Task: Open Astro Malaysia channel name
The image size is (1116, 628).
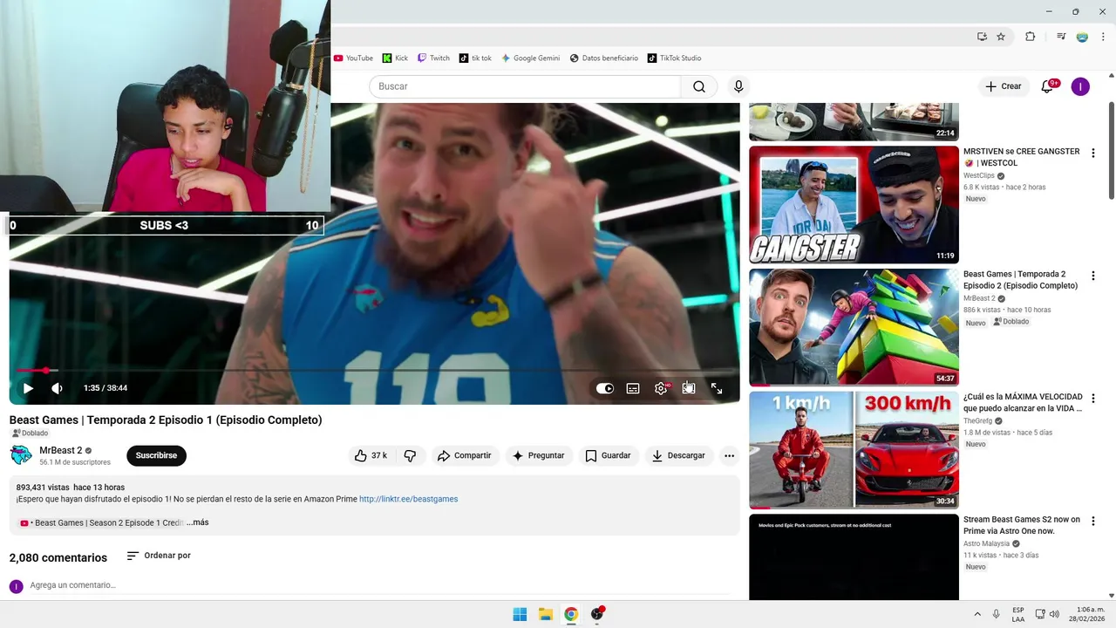Action: [x=986, y=543]
